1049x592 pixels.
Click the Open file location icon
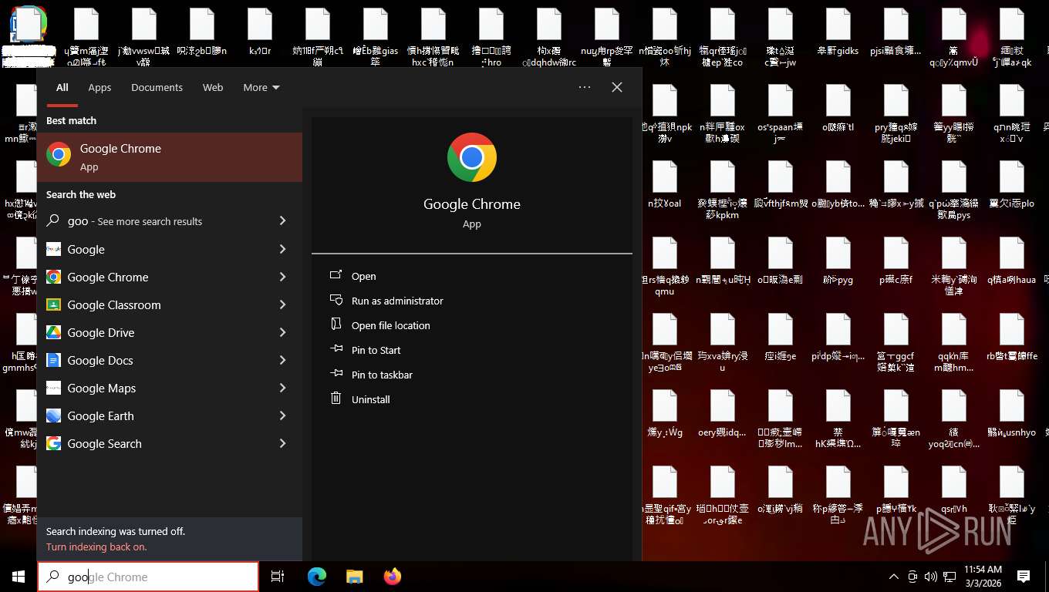(x=336, y=325)
